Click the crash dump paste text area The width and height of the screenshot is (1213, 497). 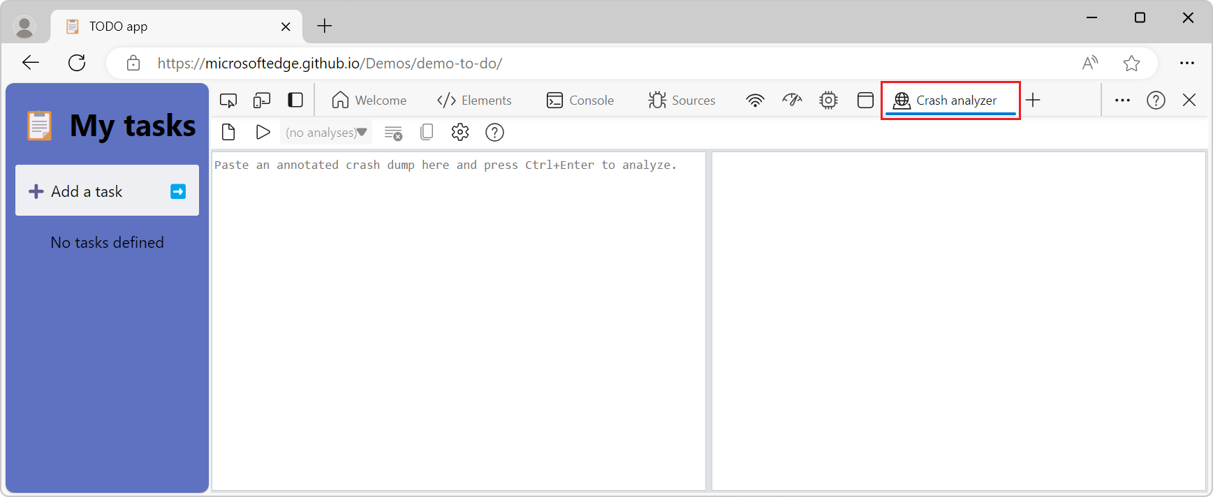tap(459, 321)
